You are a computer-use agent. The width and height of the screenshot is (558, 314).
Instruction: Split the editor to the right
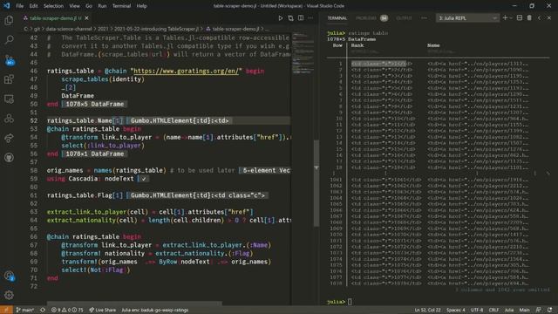point(301,17)
